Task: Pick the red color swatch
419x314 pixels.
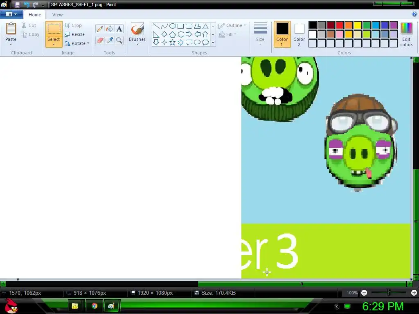Action: tap(340, 25)
